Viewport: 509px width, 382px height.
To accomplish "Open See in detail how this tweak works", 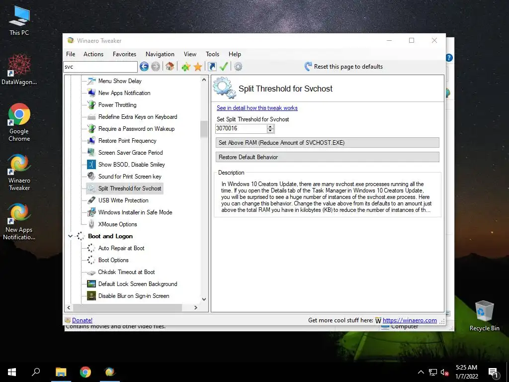I will [257, 108].
